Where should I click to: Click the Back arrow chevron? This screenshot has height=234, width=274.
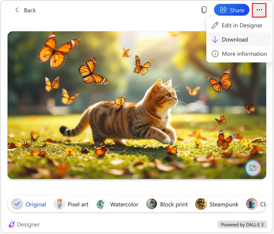click(x=17, y=10)
